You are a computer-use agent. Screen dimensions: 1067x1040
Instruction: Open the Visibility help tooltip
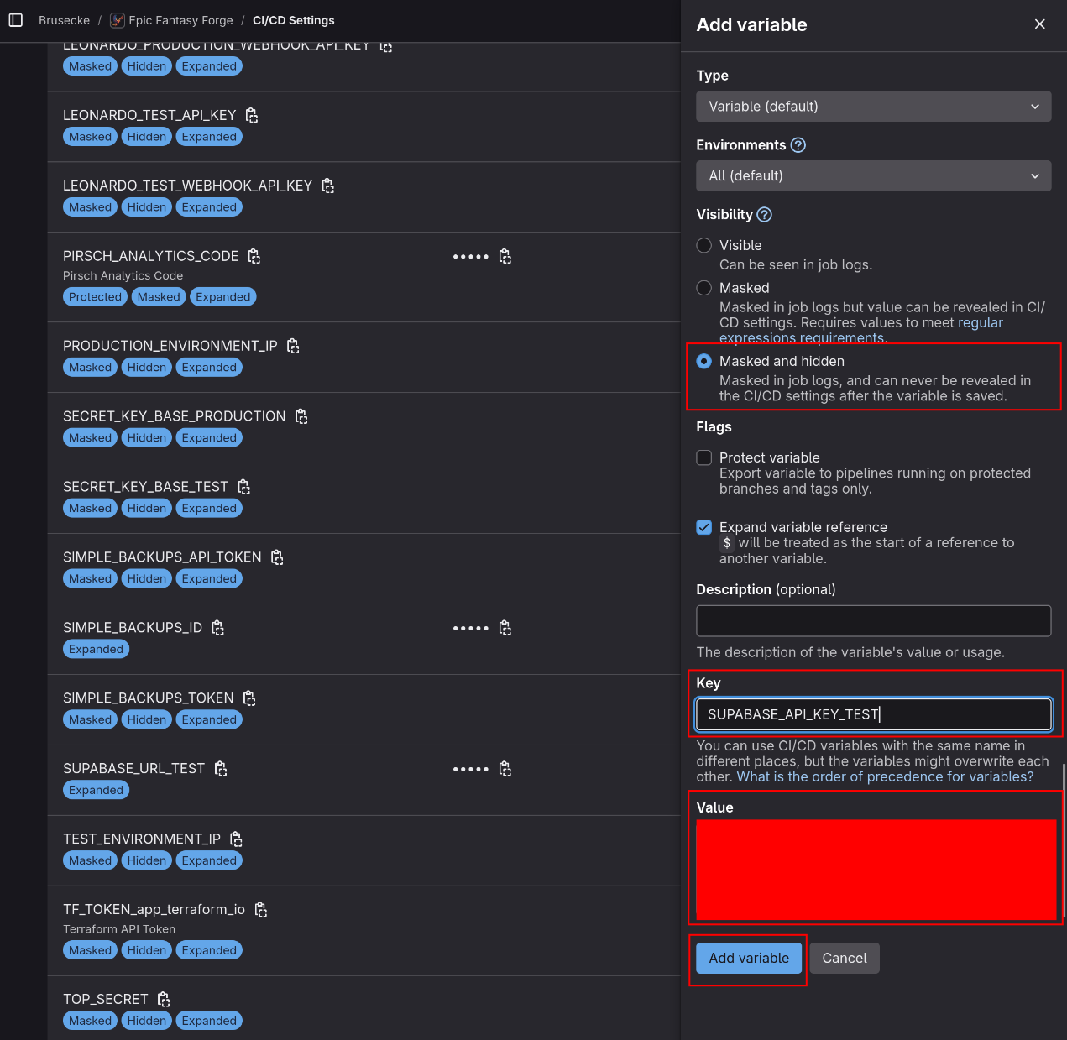(x=764, y=215)
